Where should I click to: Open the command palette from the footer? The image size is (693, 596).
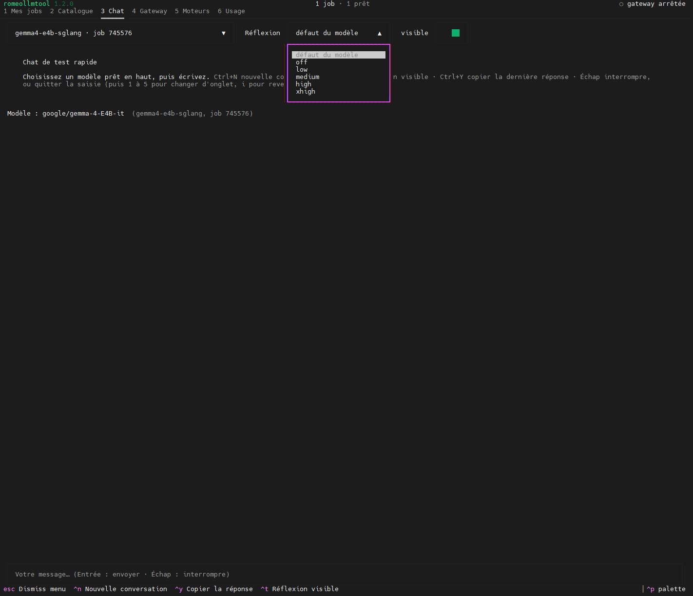coord(666,589)
